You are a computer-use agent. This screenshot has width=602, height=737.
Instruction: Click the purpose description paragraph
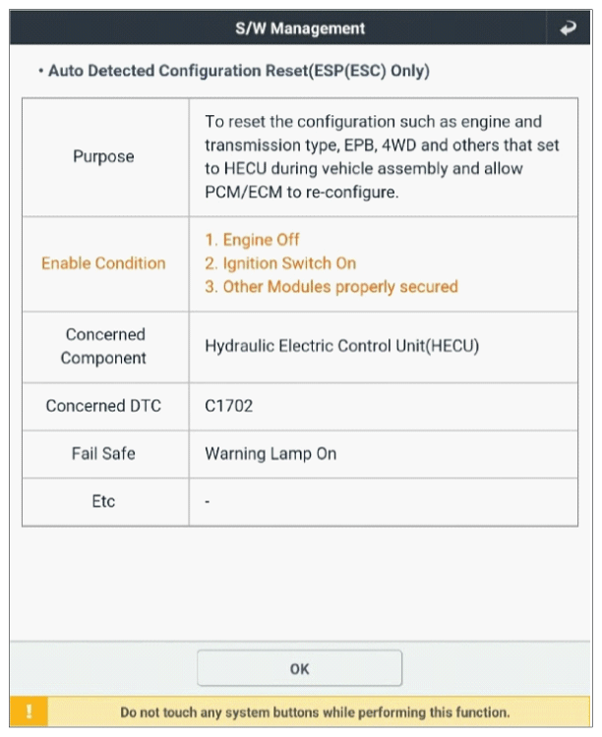[x=382, y=157]
